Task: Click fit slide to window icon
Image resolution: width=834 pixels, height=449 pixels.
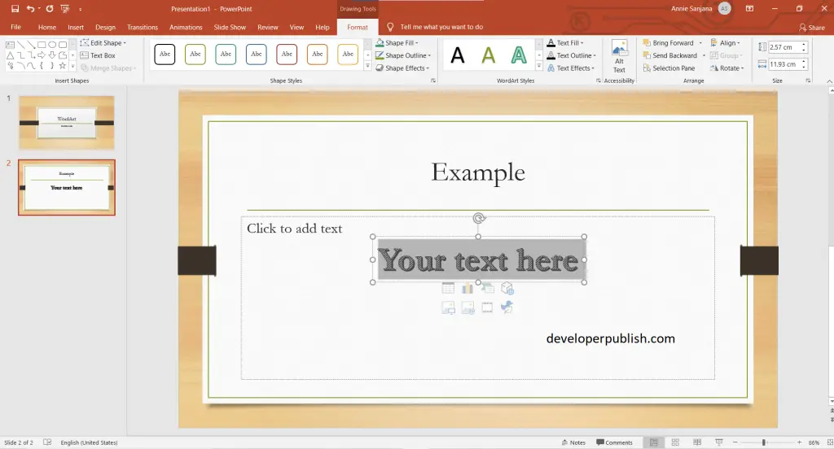Action: pyautogui.click(x=830, y=442)
